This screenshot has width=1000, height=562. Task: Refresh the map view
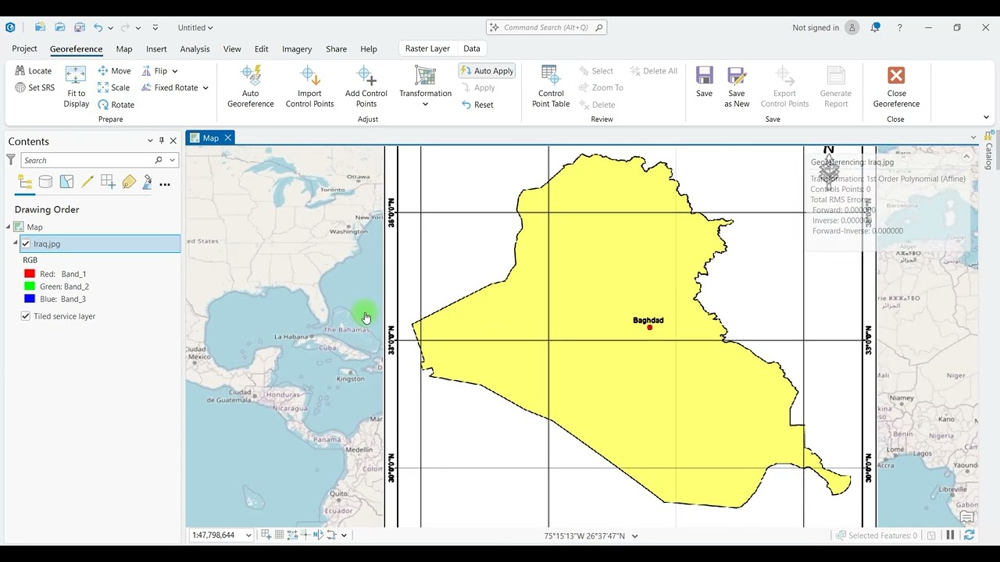point(969,535)
